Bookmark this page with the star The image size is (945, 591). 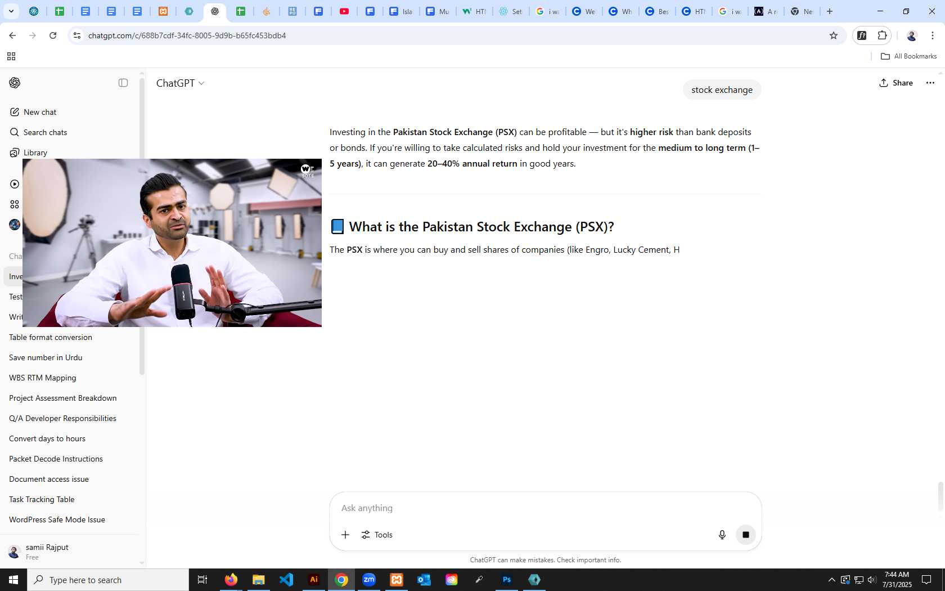tap(834, 35)
